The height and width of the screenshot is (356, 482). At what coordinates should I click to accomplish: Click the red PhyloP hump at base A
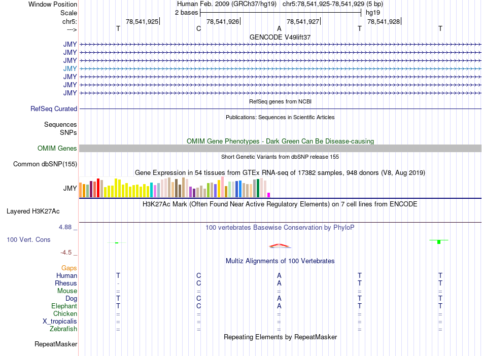pos(279,246)
